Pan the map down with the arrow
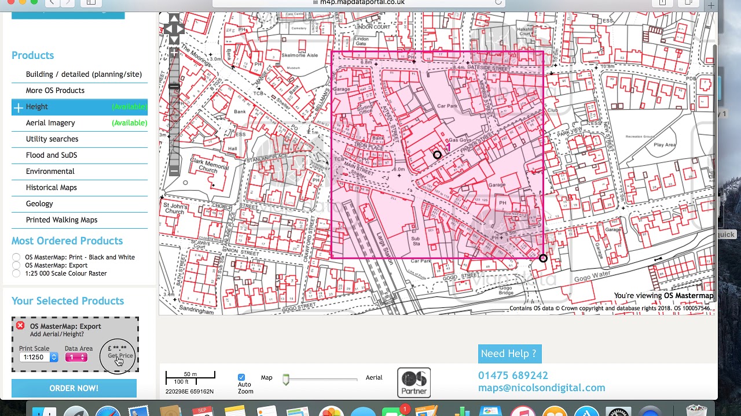741x416 pixels. point(174,39)
